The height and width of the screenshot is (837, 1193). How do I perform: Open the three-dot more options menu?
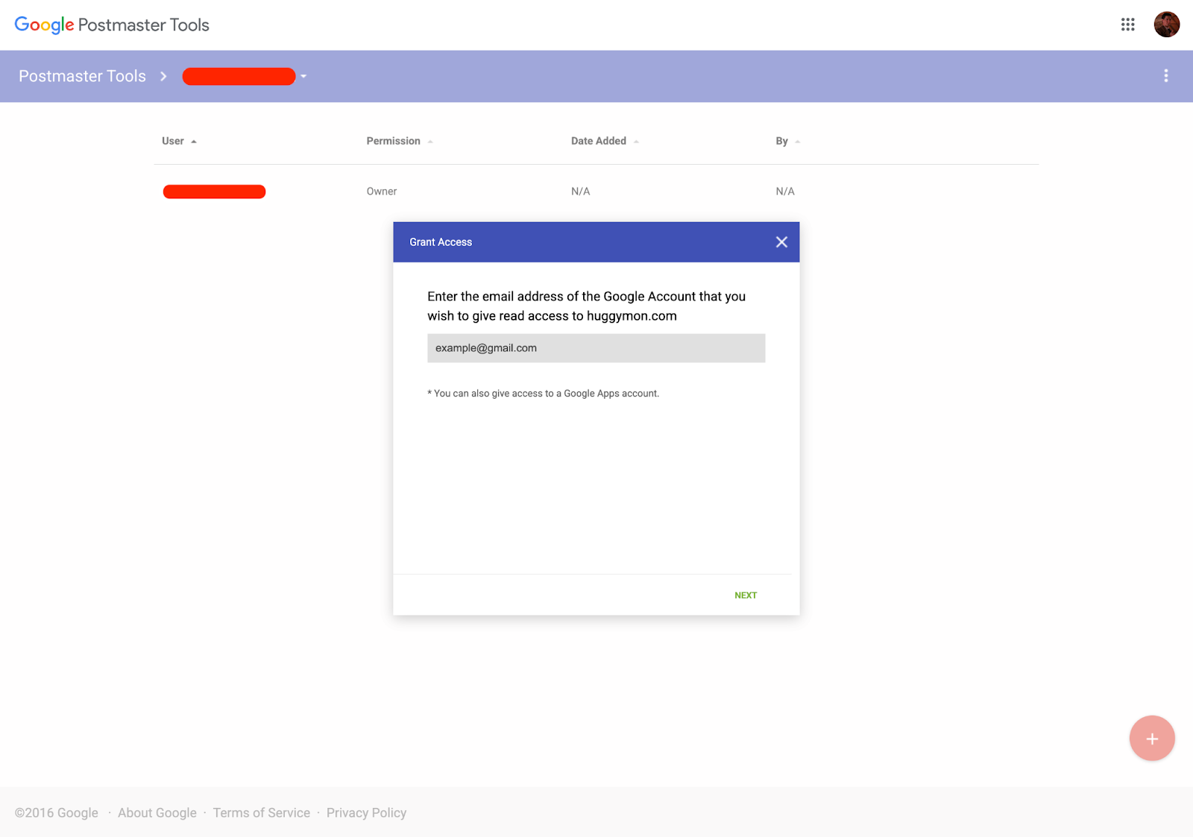tap(1166, 76)
